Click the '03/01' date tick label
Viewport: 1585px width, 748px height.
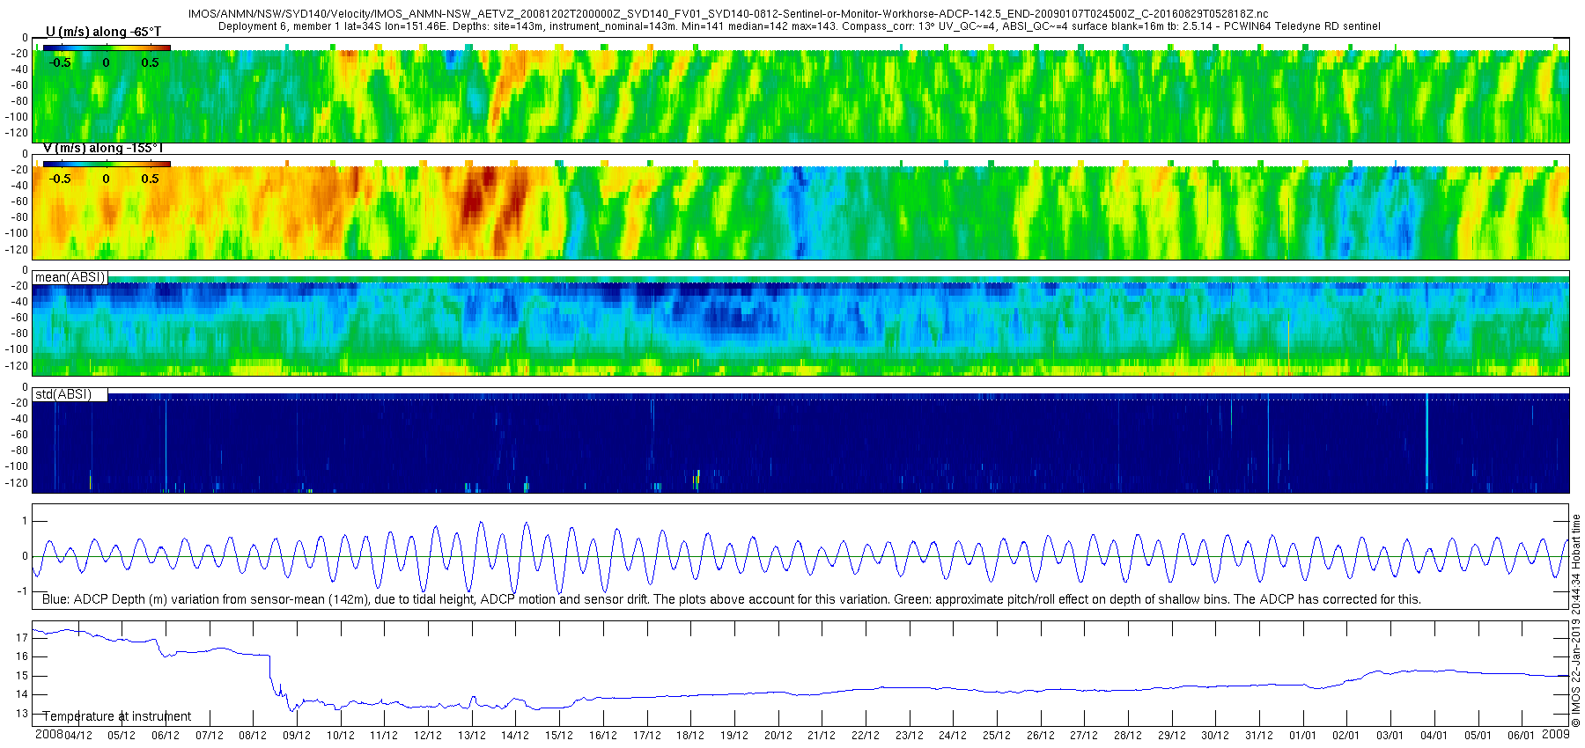click(x=1390, y=736)
